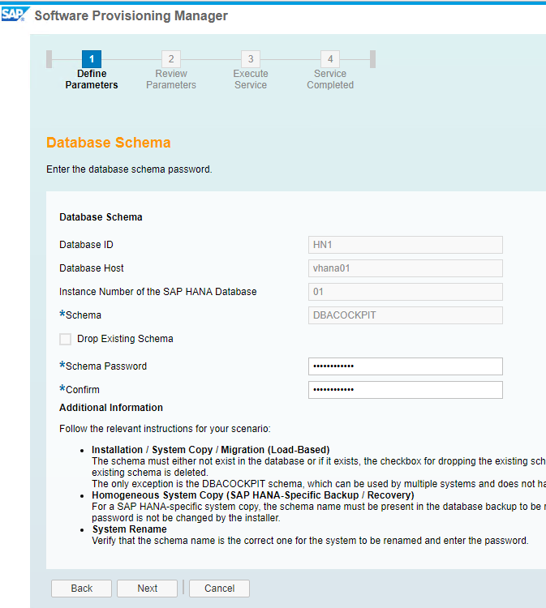Proceed with the Next button
This screenshot has height=608, width=546.
pyautogui.click(x=147, y=589)
